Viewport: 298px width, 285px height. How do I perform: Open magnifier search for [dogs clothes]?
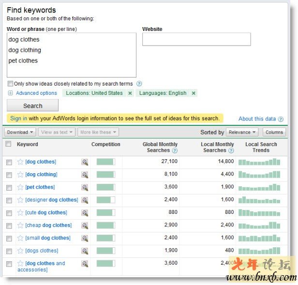pos(85,251)
